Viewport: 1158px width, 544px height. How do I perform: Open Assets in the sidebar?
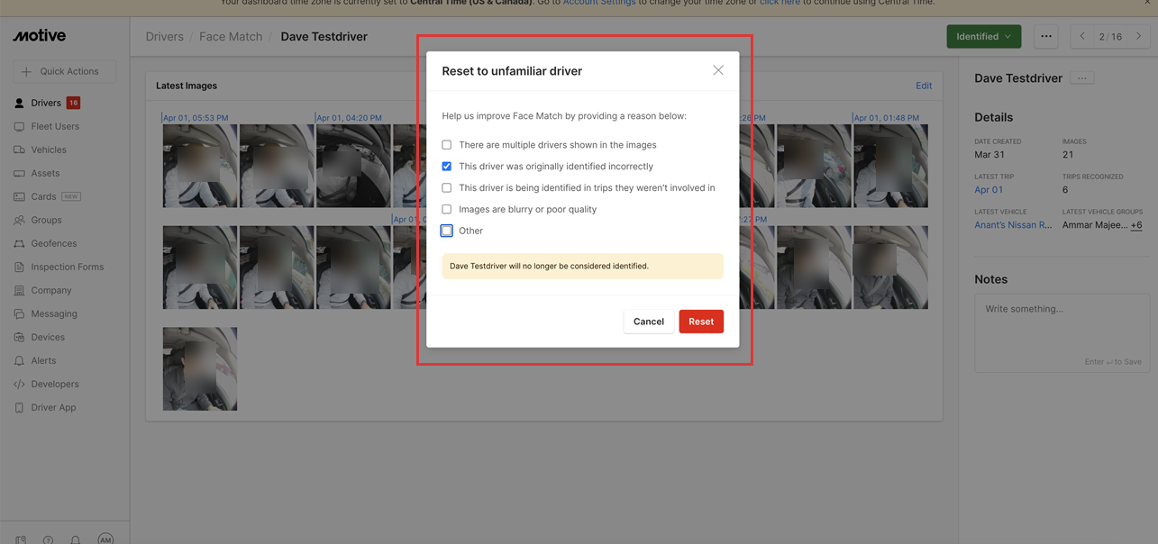[x=45, y=173]
